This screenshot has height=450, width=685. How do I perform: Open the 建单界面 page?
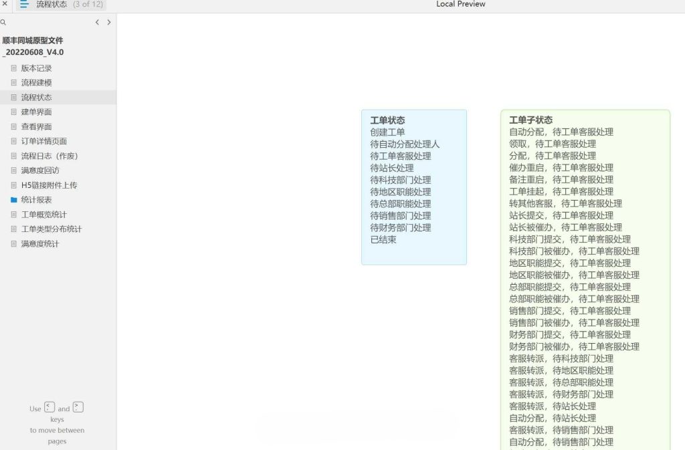coord(36,112)
